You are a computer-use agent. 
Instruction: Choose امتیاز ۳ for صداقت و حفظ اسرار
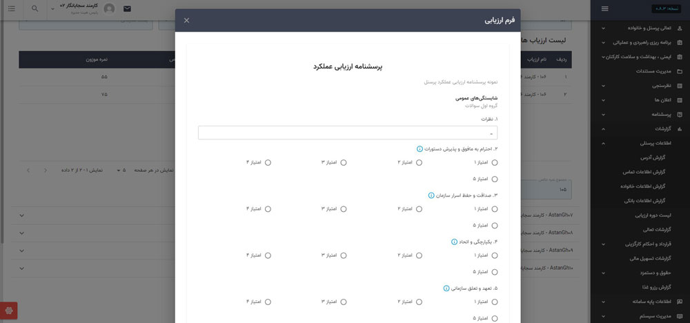click(344, 208)
